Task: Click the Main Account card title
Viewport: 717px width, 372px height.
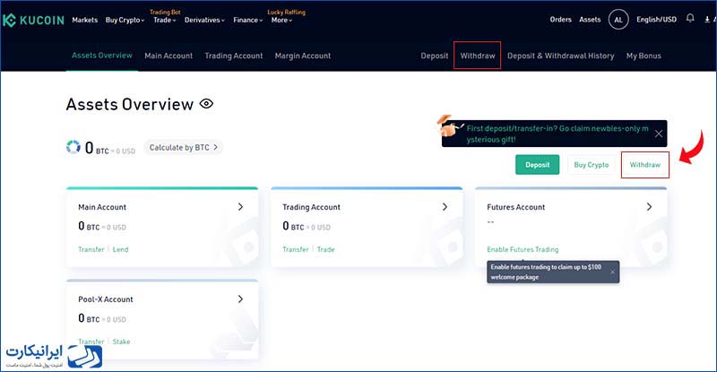Action: coord(102,207)
